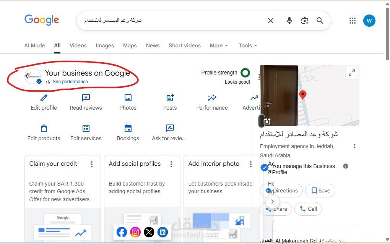Screen dimensions: 390x244
Task: Open Performance sparkline icon
Action: [x=212, y=98]
